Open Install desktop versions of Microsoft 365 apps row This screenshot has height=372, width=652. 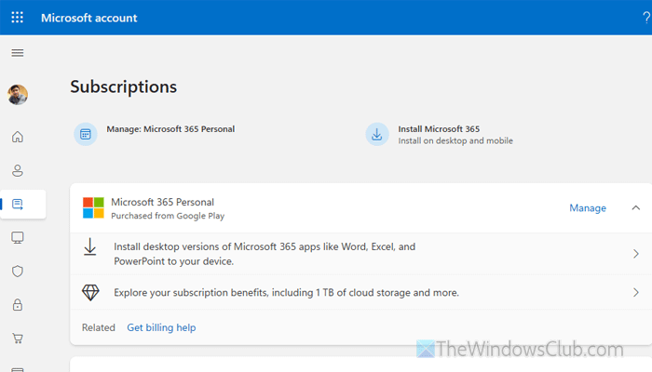tap(361, 254)
